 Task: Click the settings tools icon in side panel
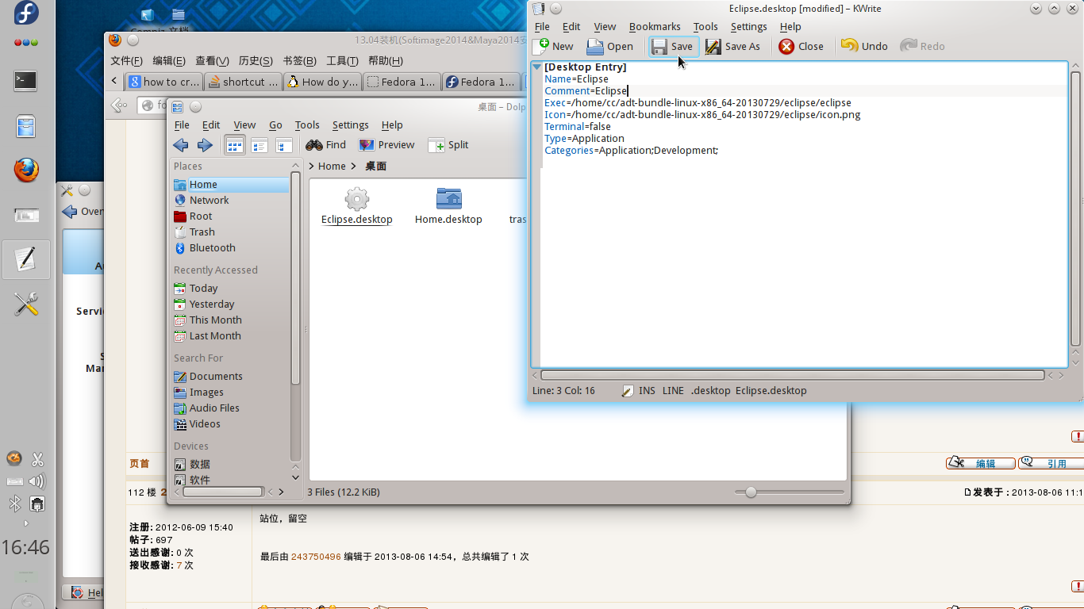(x=26, y=304)
